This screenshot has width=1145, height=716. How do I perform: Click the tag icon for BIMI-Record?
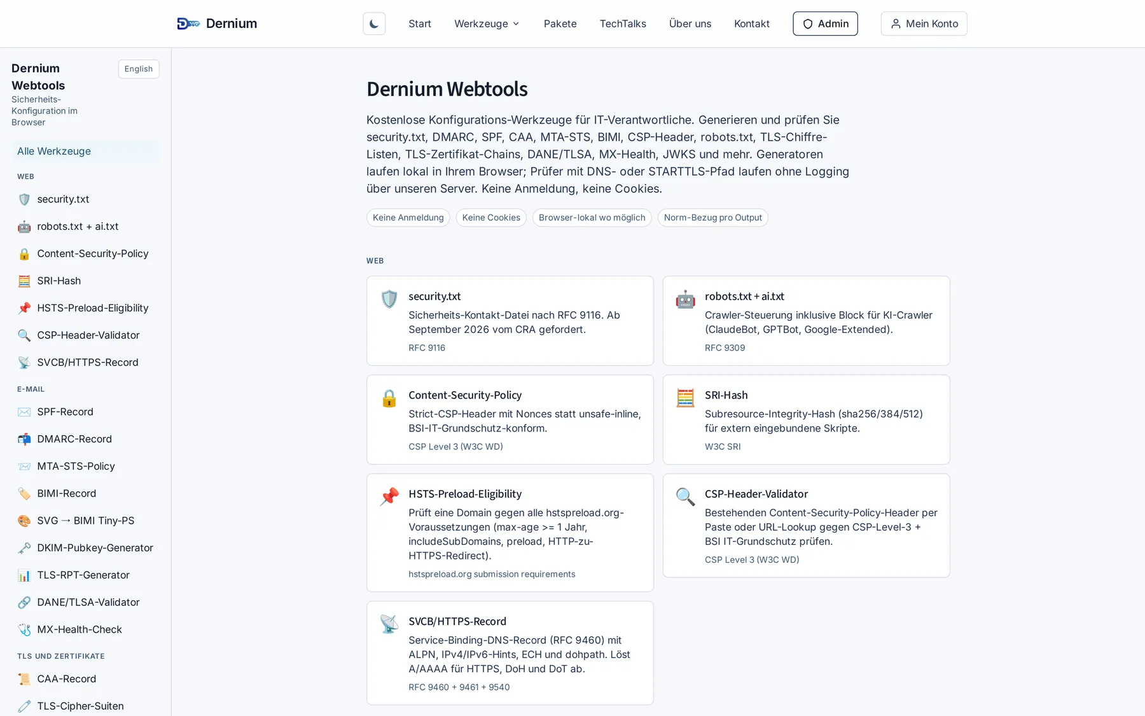point(24,494)
